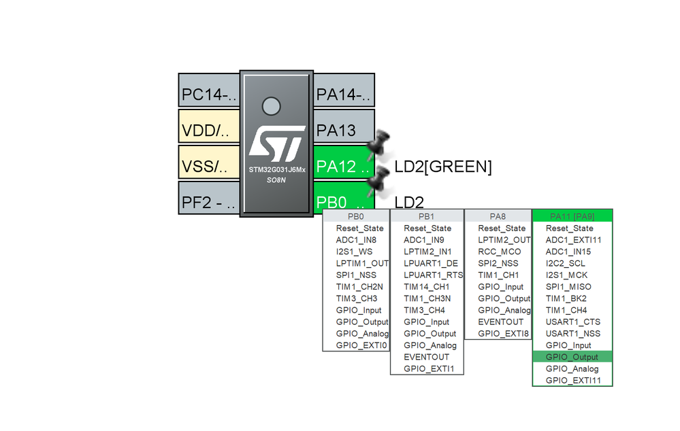This screenshot has width=680, height=431.
Task: Choose LPUART1_RTS in the PB1 menu
Action: click(427, 275)
